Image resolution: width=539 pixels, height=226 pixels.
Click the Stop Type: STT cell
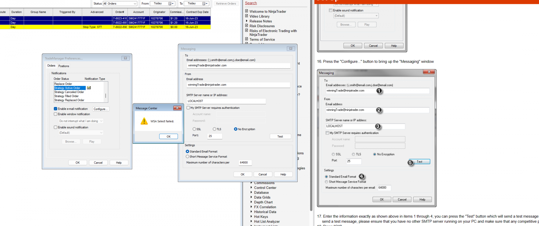click(x=97, y=27)
